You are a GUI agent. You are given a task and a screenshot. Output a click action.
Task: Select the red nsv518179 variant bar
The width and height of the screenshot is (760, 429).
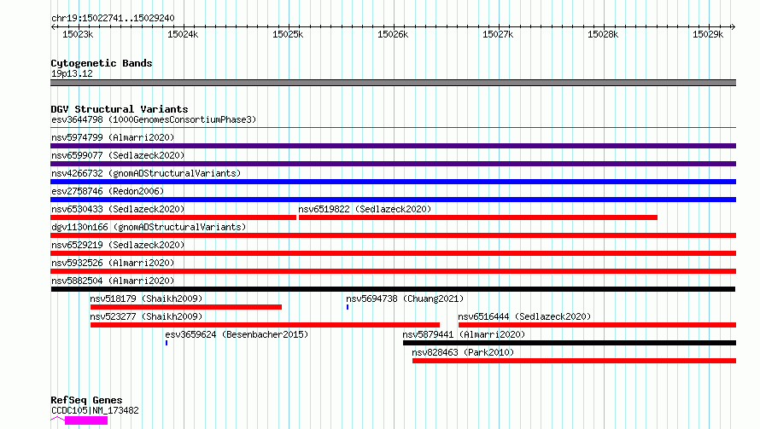186,307
